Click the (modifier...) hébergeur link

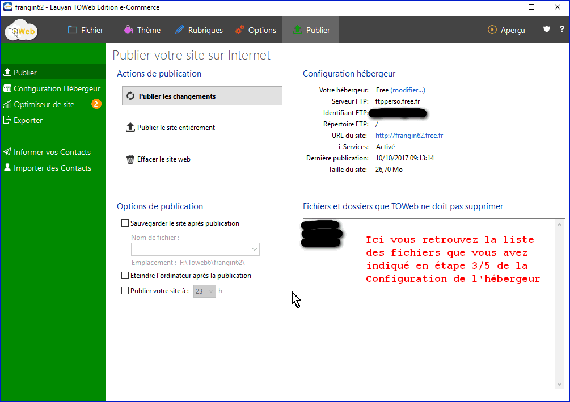[408, 90]
